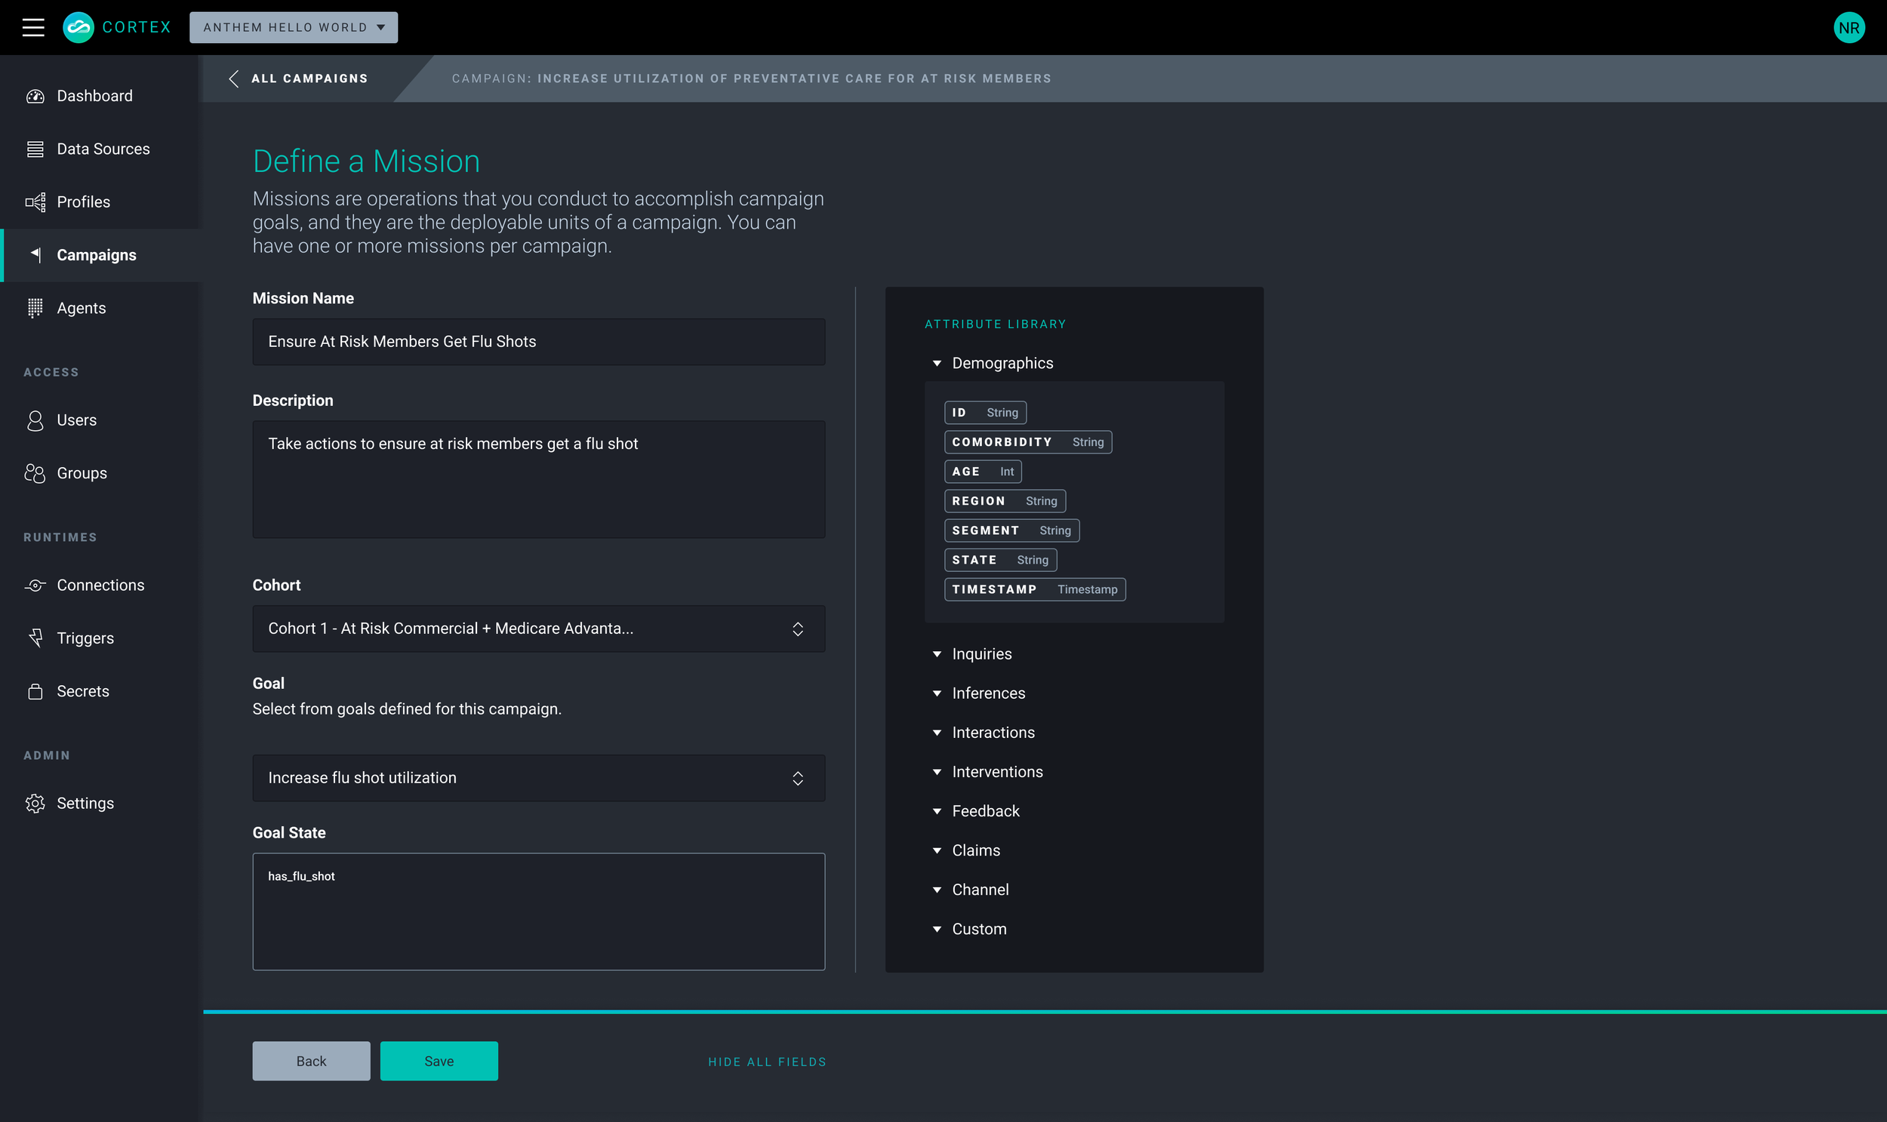This screenshot has width=1887, height=1122.
Task: Open the Anthem Hello World dropdown
Action: coord(294,28)
